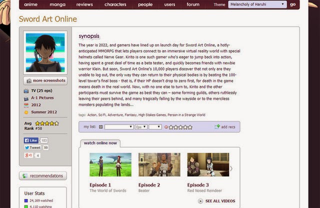Open the Sci Fi tag

coord(102,115)
